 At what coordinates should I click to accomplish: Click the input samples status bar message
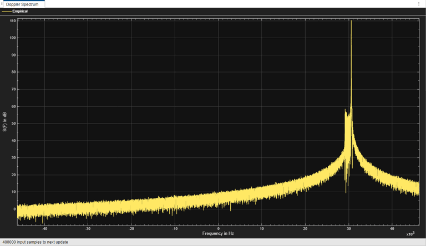tap(35, 242)
